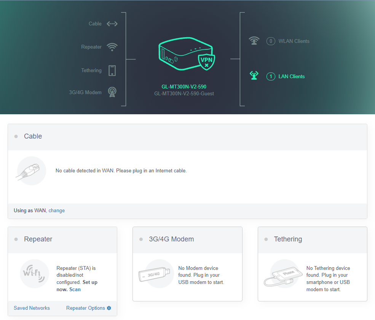Click the Cable connection arrows icon

coord(112,24)
